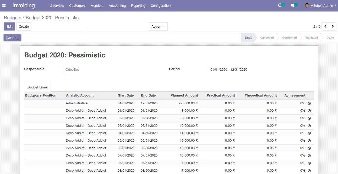This screenshot has height=174, width=338.
Task: Click entries arrow icon on 06/01/2020 row
Action: [309, 148]
